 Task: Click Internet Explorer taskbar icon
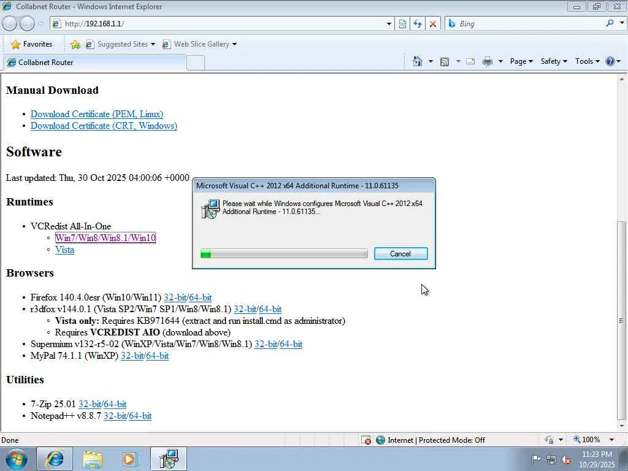55,459
